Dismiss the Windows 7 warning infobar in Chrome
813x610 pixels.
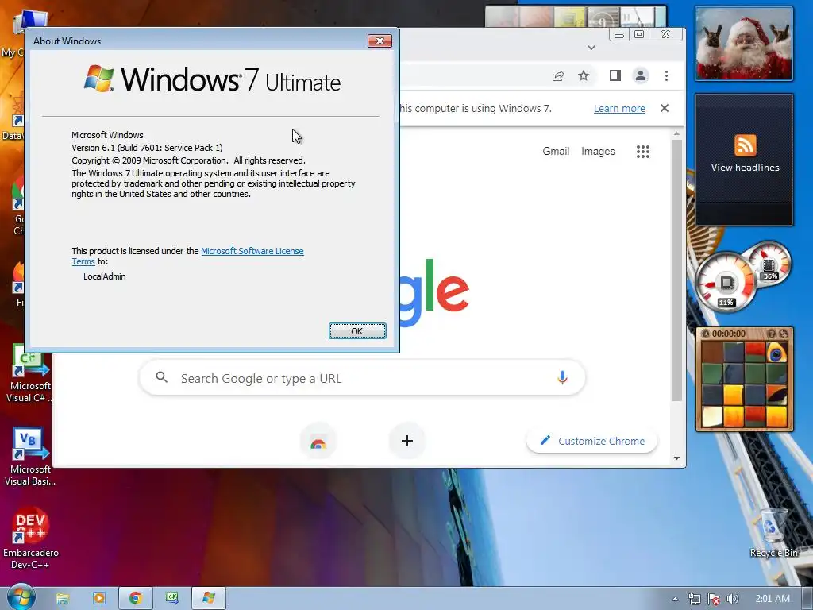(x=665, y=108)
